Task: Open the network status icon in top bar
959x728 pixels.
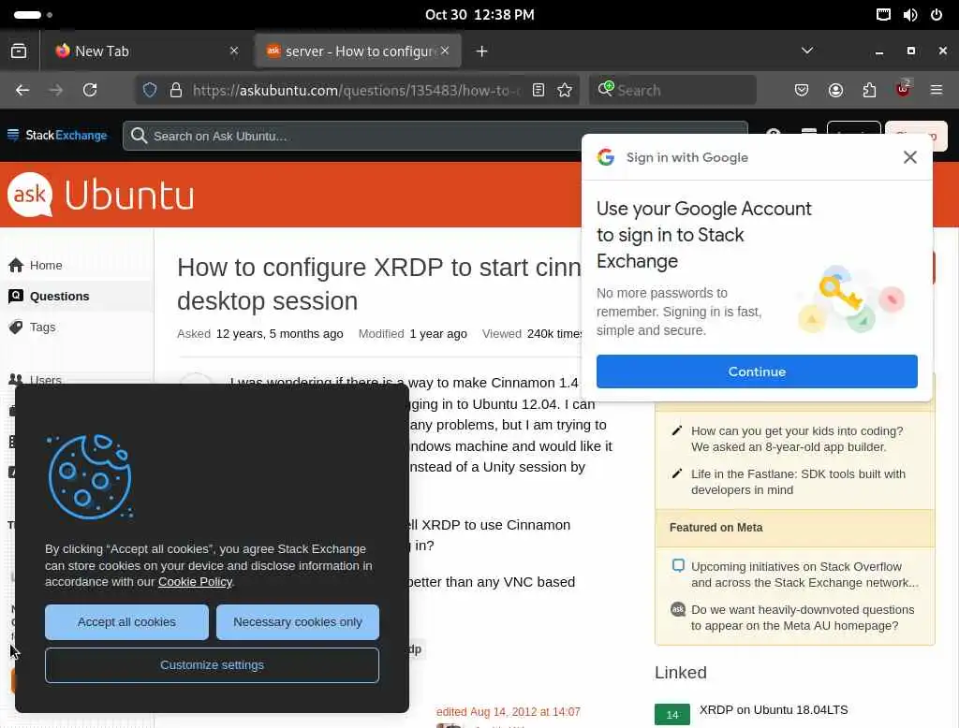Action: pyautogui.click(x=883, y=15)
